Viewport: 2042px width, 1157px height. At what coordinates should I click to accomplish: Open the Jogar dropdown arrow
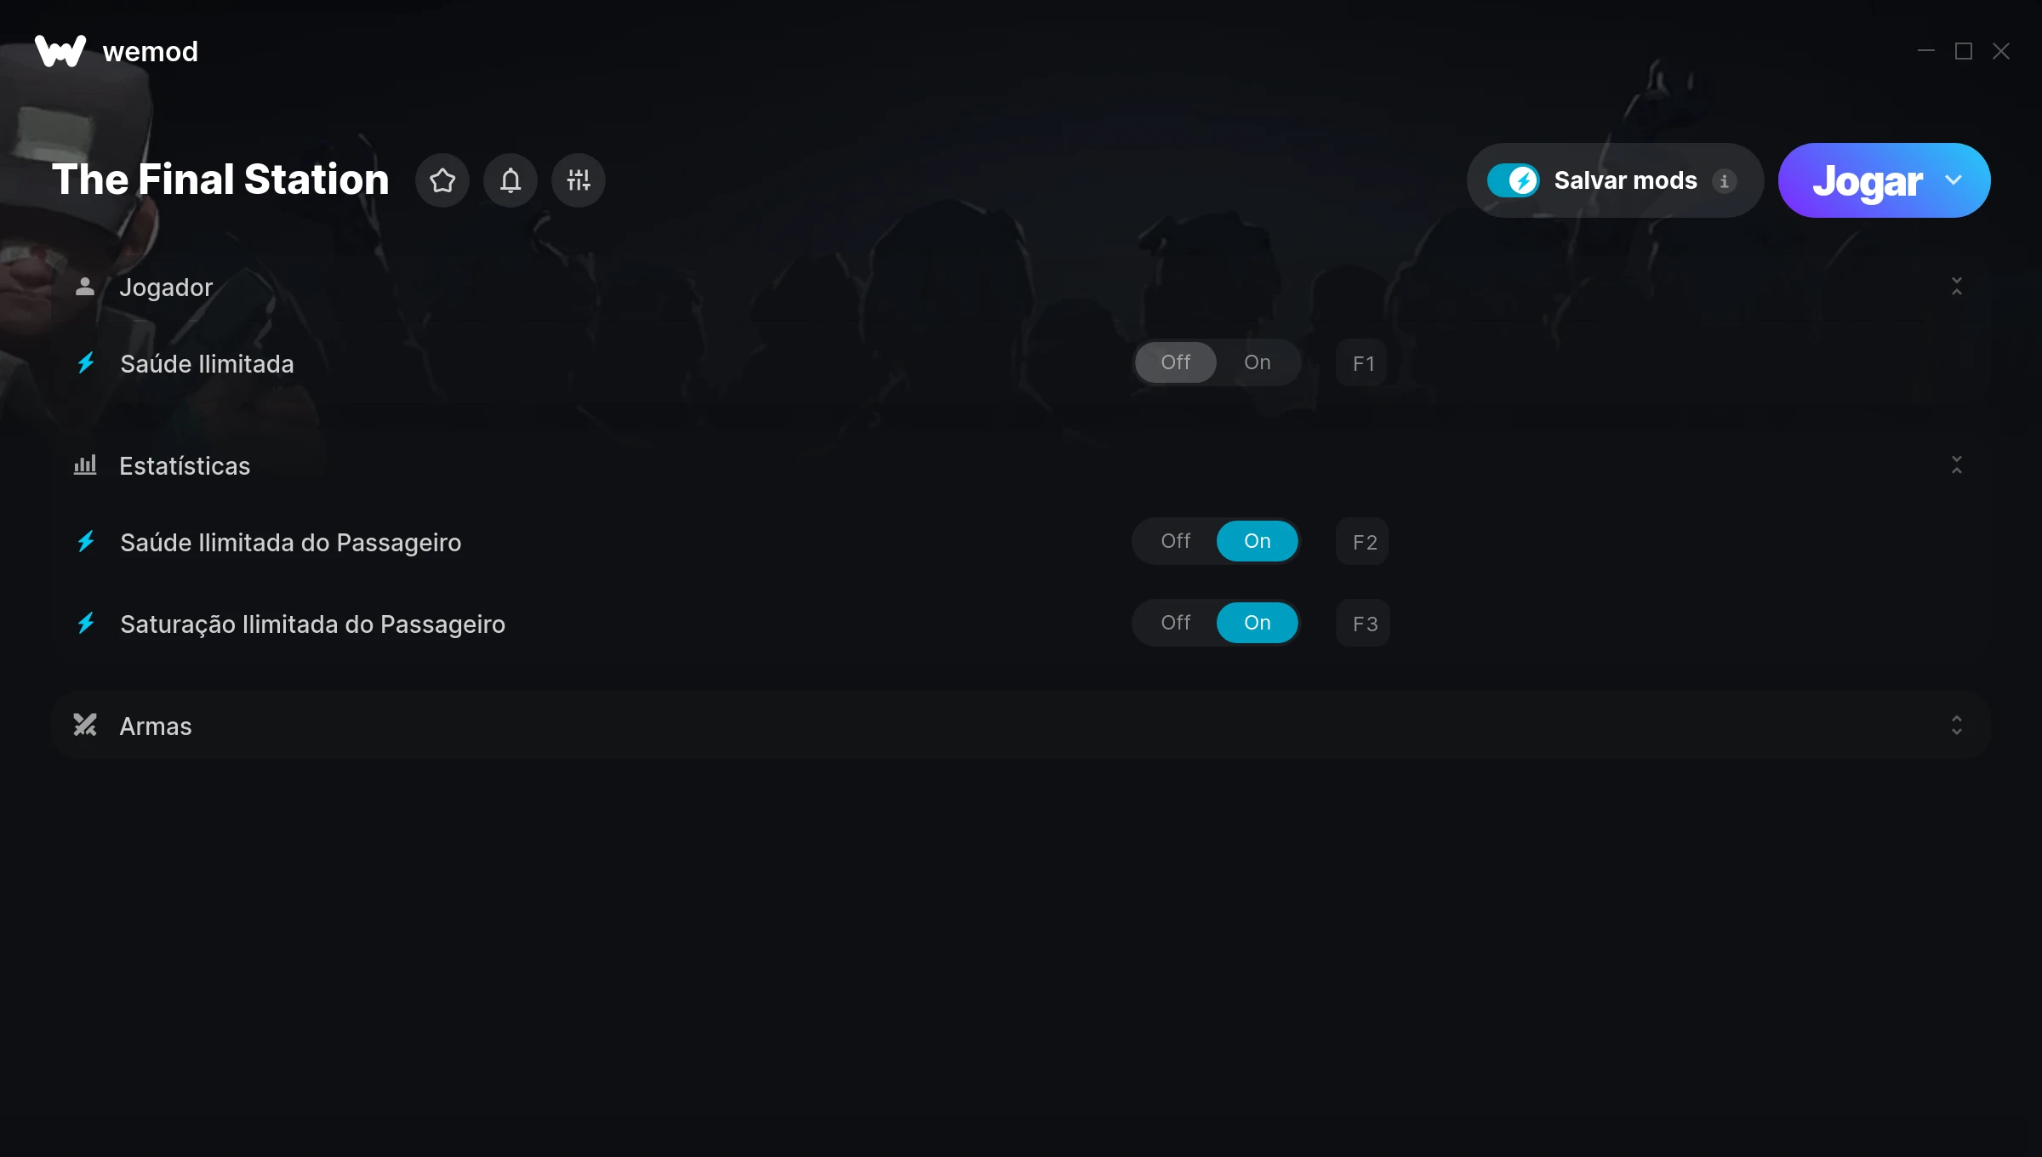point(1954,180)
